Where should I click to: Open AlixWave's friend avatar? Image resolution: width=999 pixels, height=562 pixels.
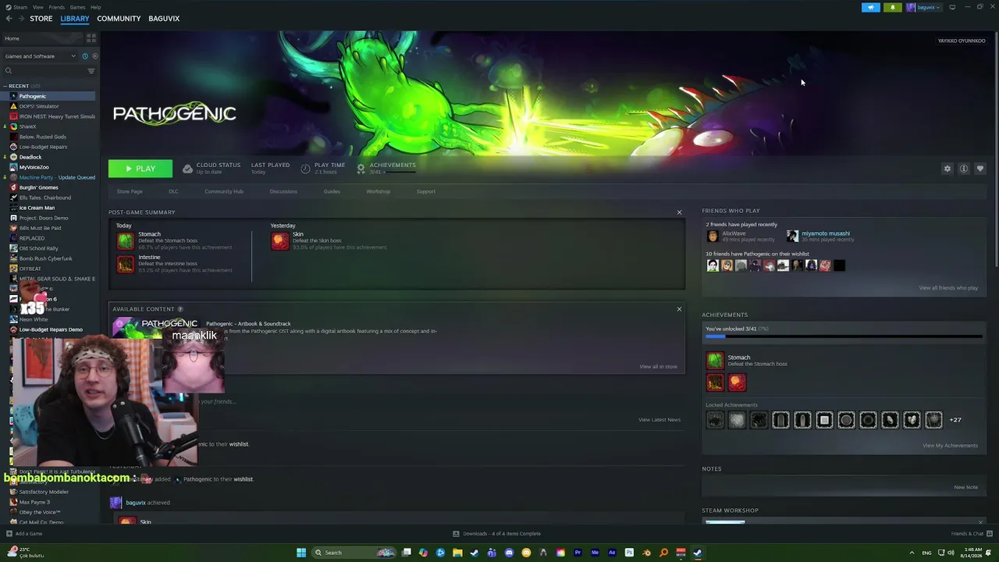[x=713, y=237]
